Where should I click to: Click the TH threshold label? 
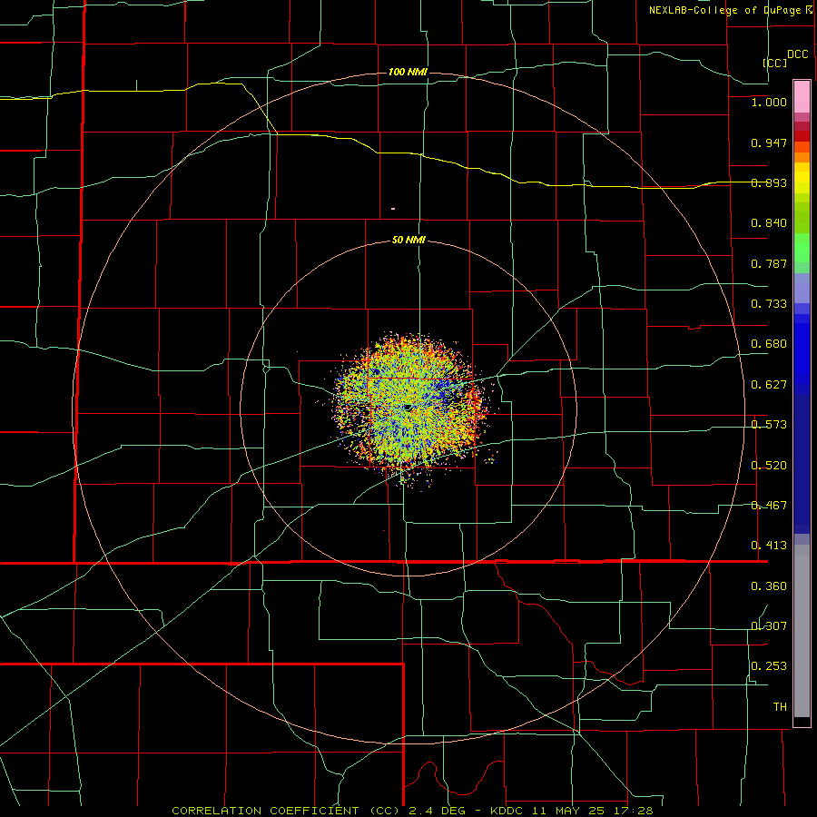(x=780, y=707)
